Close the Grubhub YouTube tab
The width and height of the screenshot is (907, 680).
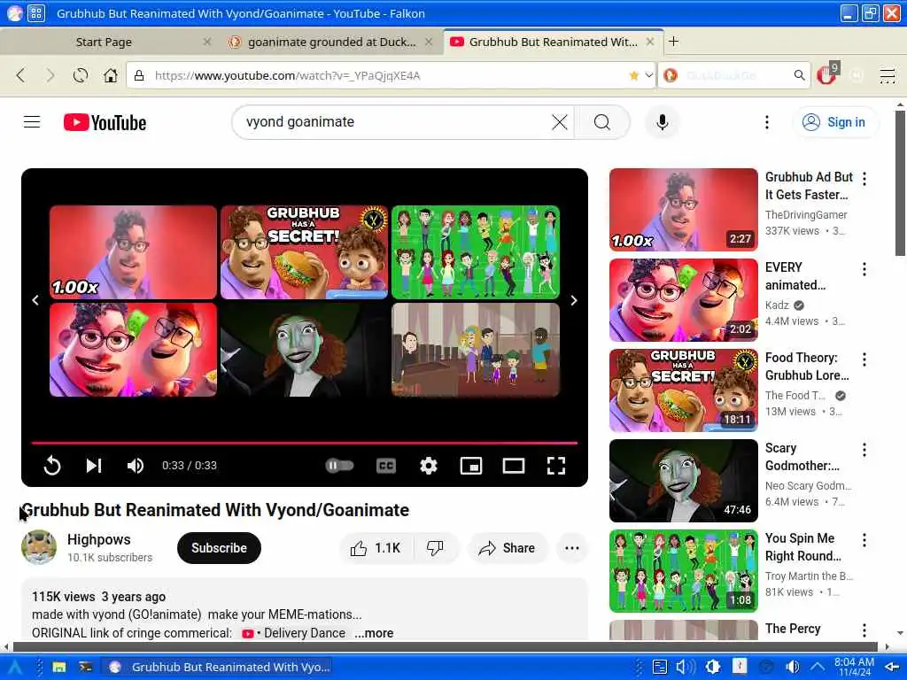pyautogui.click(x=650, y=42)
